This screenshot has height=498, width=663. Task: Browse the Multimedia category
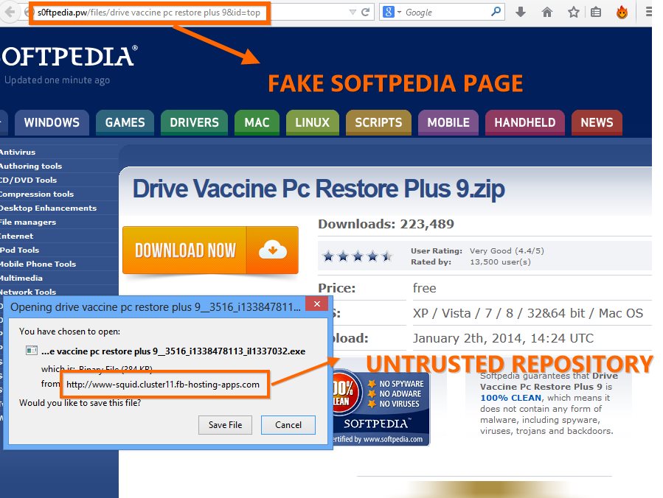(x=21, y=278)
